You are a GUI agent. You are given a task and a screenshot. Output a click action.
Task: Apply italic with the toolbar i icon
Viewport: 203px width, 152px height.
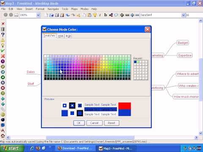[x=100, y=15]
